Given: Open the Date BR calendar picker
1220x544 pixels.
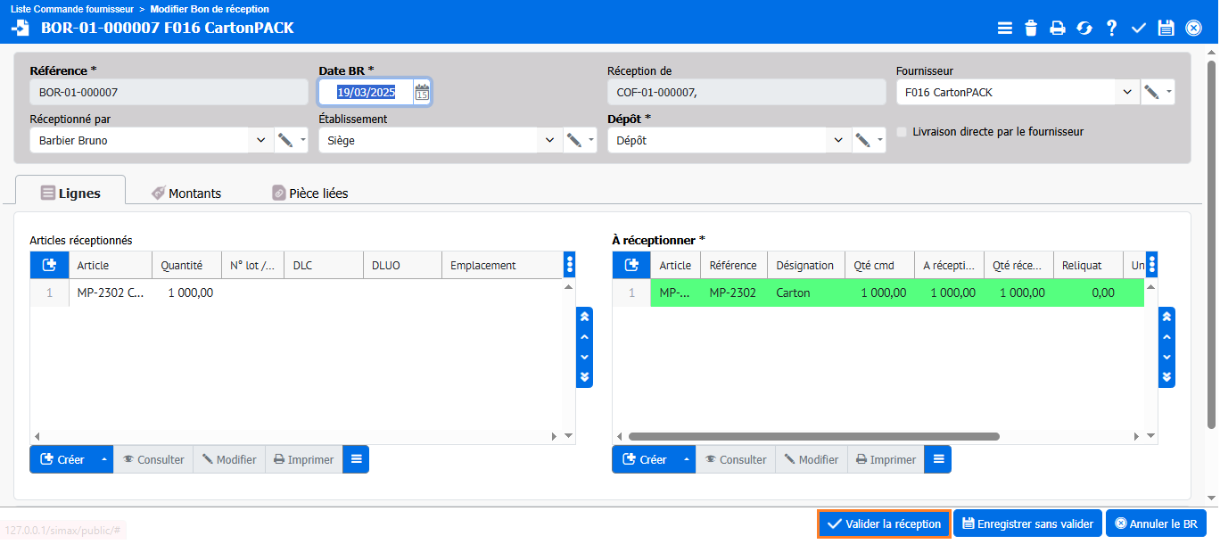Looking at the screenshot, I should tap(422, 92).
